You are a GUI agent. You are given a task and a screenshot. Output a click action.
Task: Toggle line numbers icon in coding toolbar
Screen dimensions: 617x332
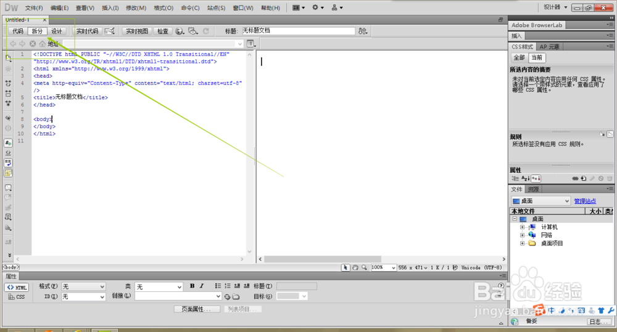click(8, 143)
